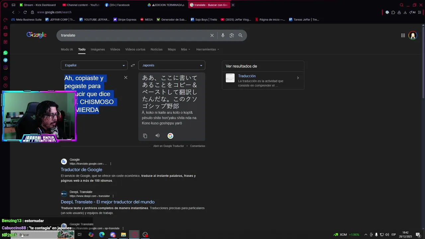Go to Google home via the logo
Image resolution: width=425 pixels, height=239 pixels.
pyautogui.click(x=37, y=35)
